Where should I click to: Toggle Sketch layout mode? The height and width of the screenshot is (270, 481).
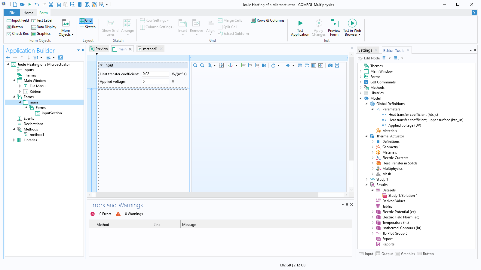pyautogui.click(x=87, y=27)
